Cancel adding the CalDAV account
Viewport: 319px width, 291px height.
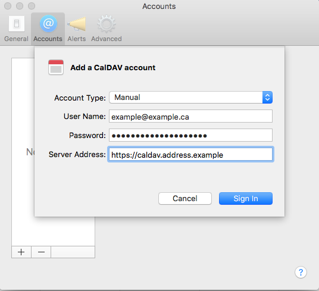click(185, 199)
